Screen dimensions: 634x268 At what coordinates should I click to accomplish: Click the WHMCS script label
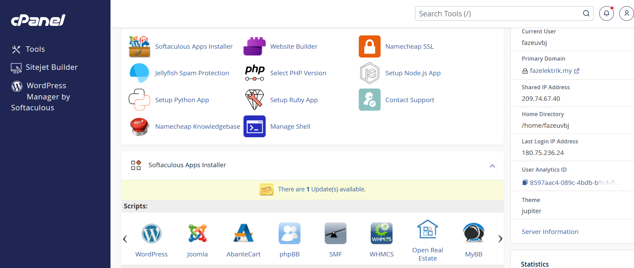(x=382, y=254)
